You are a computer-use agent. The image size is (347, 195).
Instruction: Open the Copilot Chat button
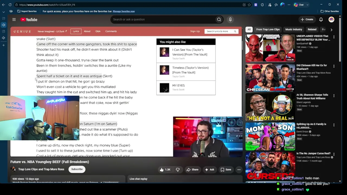coord(299,5)
